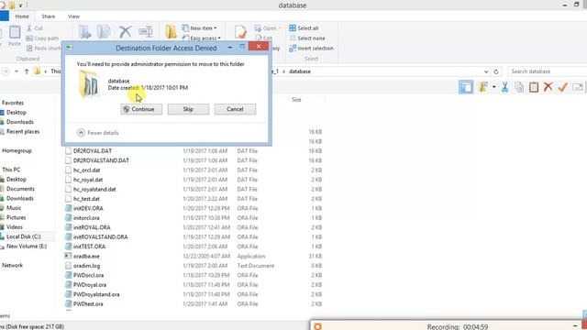This screenshot has width=587, height=330.
Task: Click Continue in the Access Denied dialog
Action: coord(141,109)
